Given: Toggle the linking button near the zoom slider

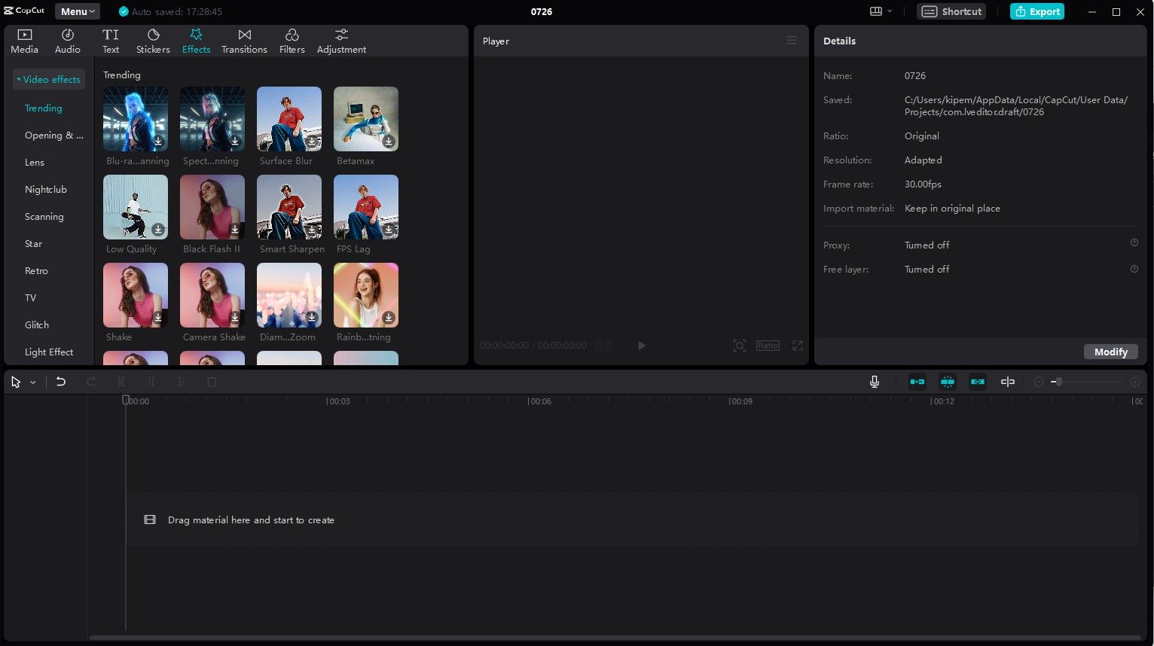Looking at the screenshot, I should 1008,382.
